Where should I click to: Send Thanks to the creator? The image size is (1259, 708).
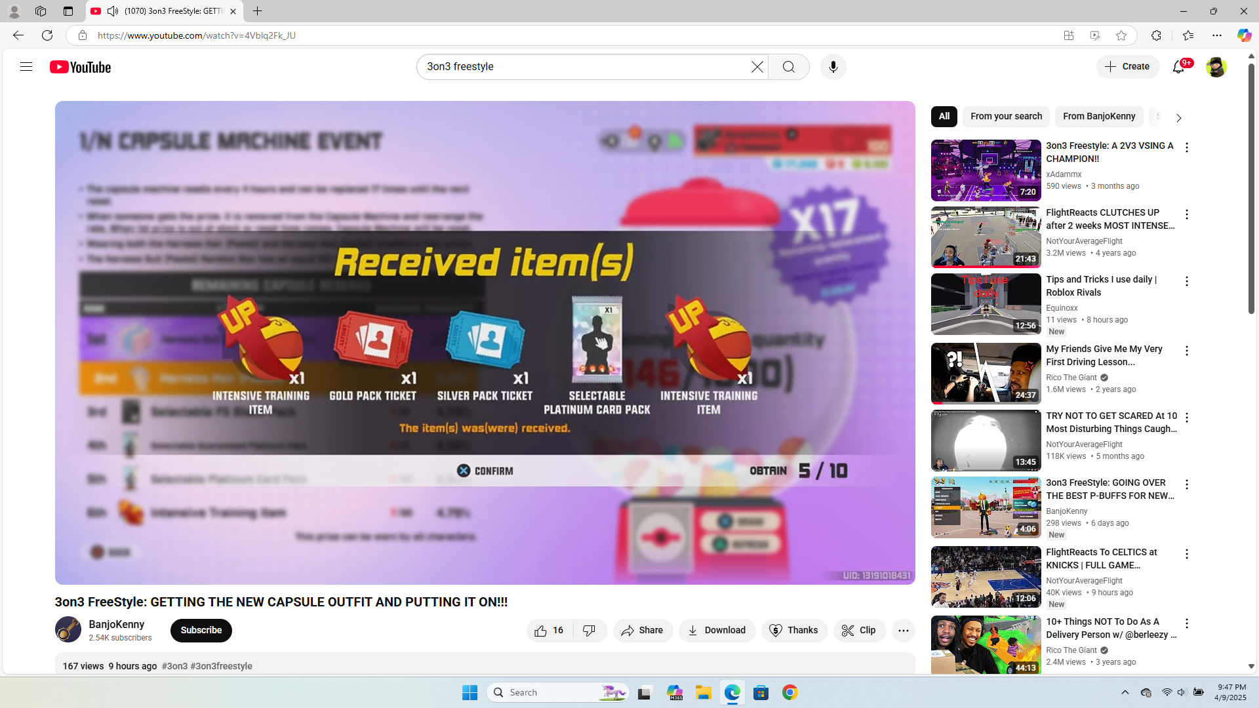coord(794,631)
